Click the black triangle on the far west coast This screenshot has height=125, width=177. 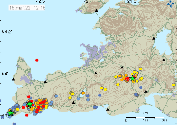tap(13, 79)
